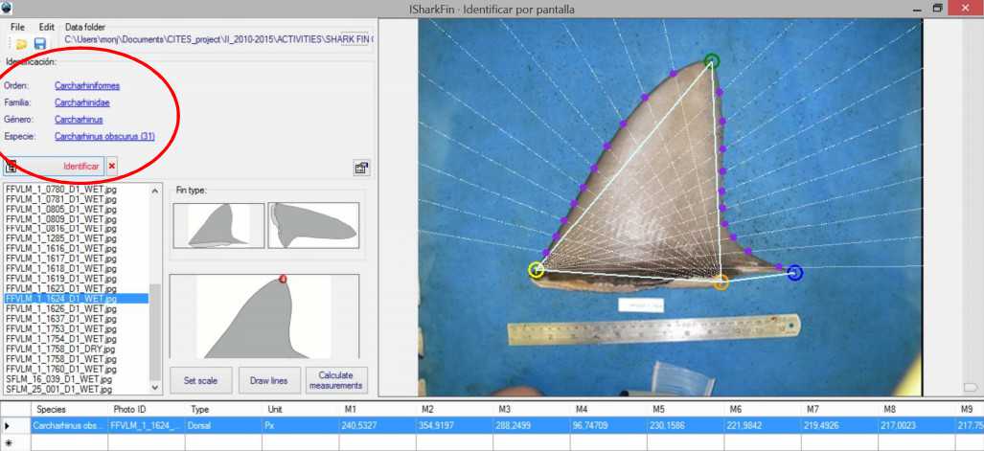Image resolution: width=984 pixels, height=451 pixels.
Task: Open the File menu
Action: [x=17, y=27]
